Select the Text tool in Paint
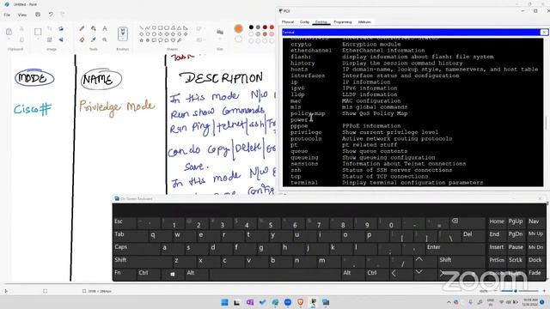 click(x=105, y=28)
